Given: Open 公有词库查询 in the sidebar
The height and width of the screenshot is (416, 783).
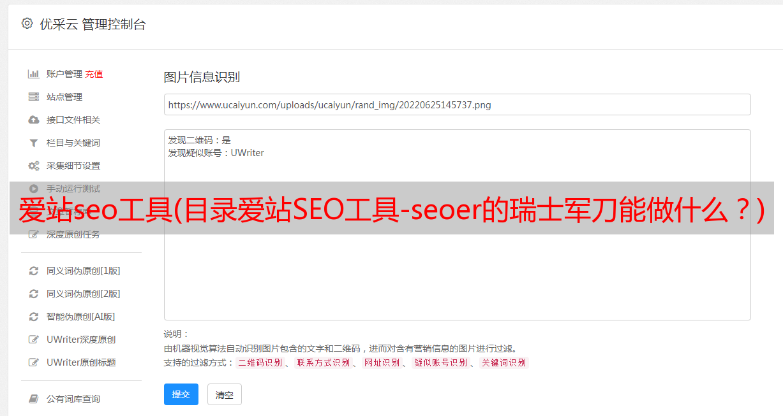Looking at the screenshot, I should [x=73, y=399].
